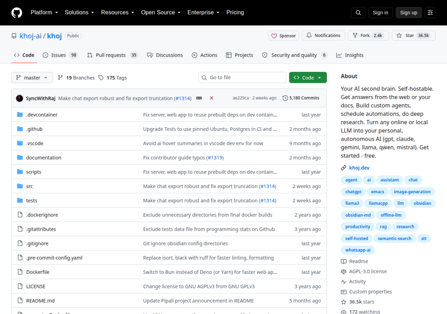
Task: Click the README.md file icon
Action: [x=20, y=300]
